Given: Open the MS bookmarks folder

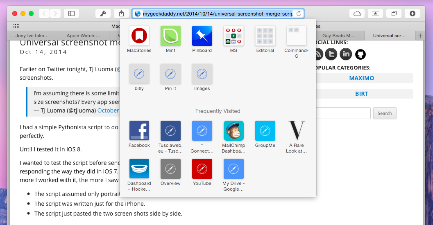Looking at the screenshot, I should (x=234, y=36).
